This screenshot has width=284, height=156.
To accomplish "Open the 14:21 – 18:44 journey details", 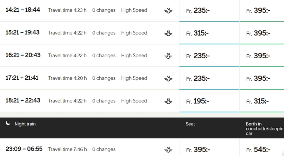I will 90,10.
